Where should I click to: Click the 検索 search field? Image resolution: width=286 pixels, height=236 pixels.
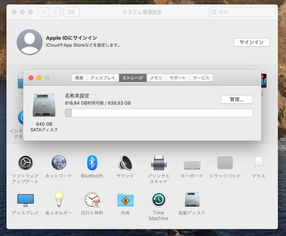point(242,12)
